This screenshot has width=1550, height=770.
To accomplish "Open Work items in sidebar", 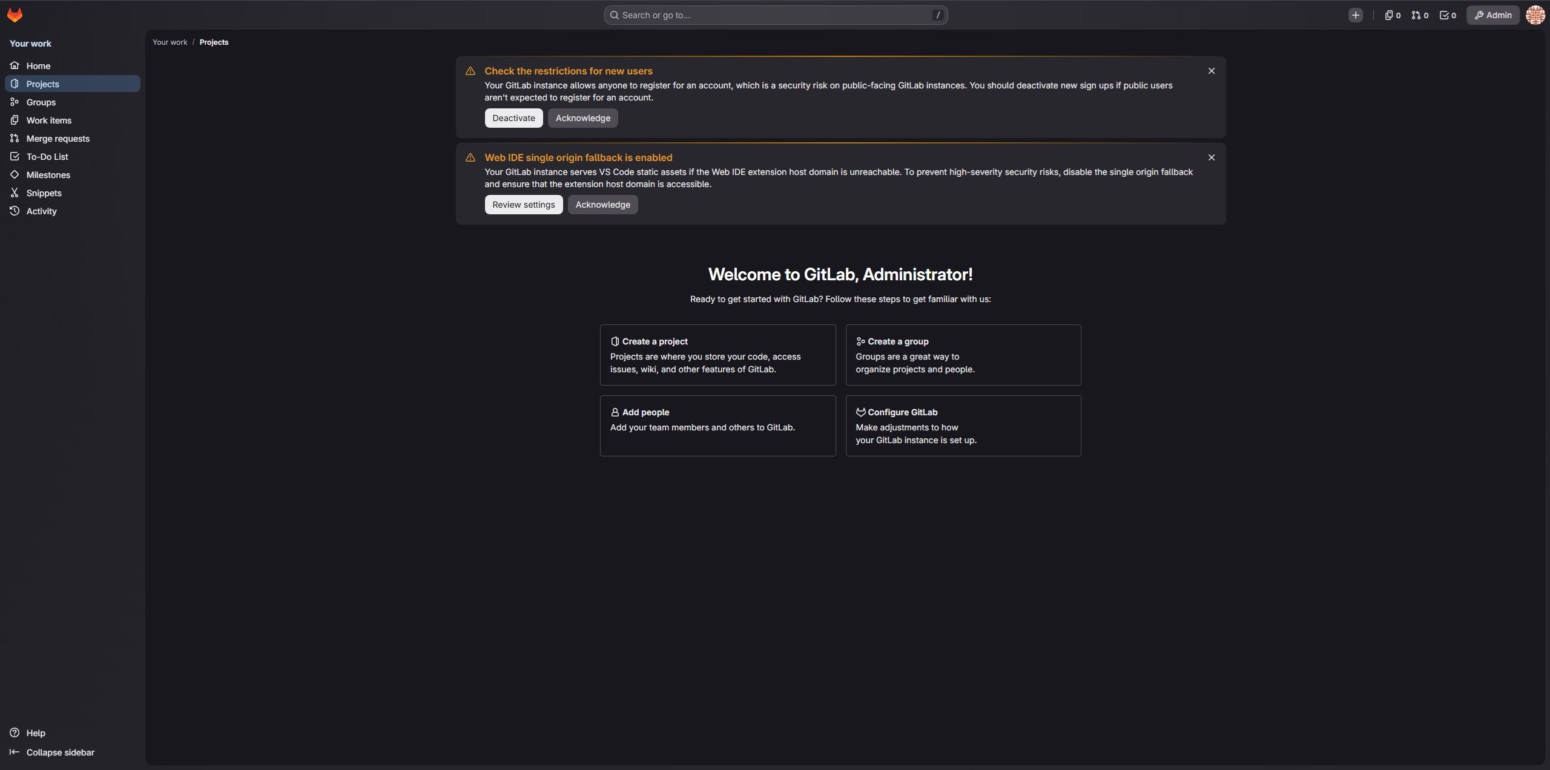I will click(73, 120).
